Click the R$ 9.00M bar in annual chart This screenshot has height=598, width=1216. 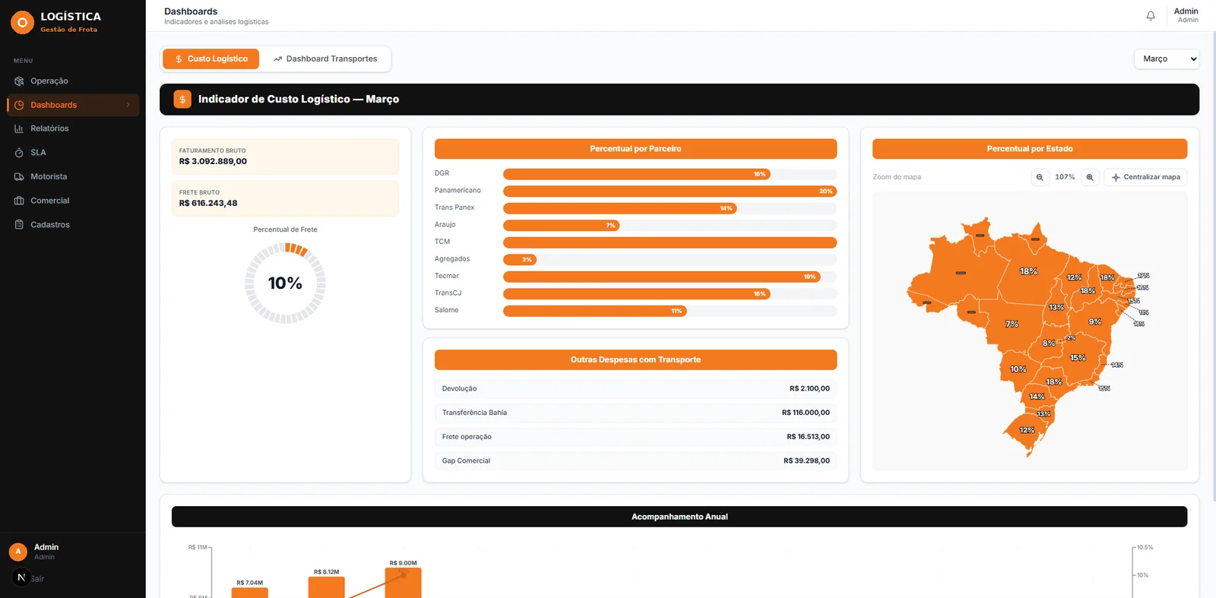(x=403, y=584)
